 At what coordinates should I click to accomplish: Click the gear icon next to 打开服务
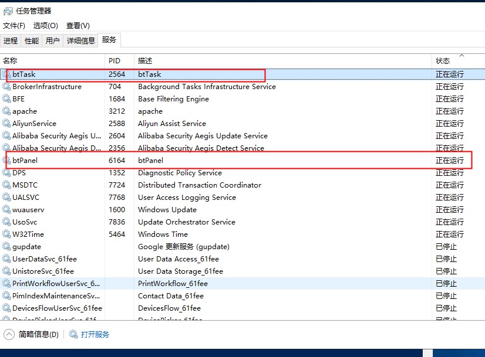tap(73, 335)
